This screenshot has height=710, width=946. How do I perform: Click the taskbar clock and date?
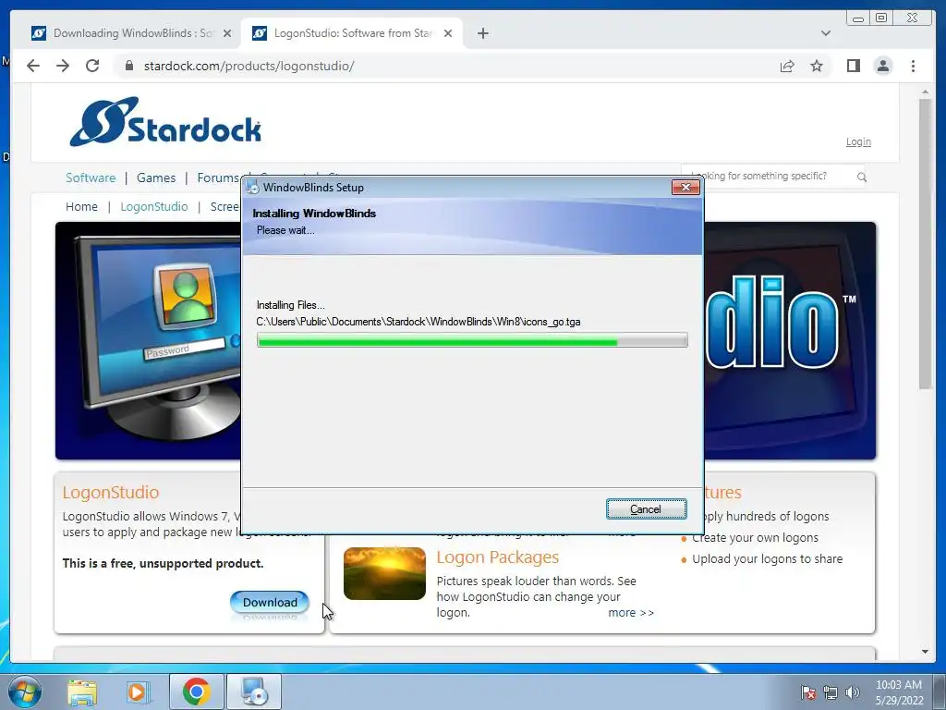point(899,692)
